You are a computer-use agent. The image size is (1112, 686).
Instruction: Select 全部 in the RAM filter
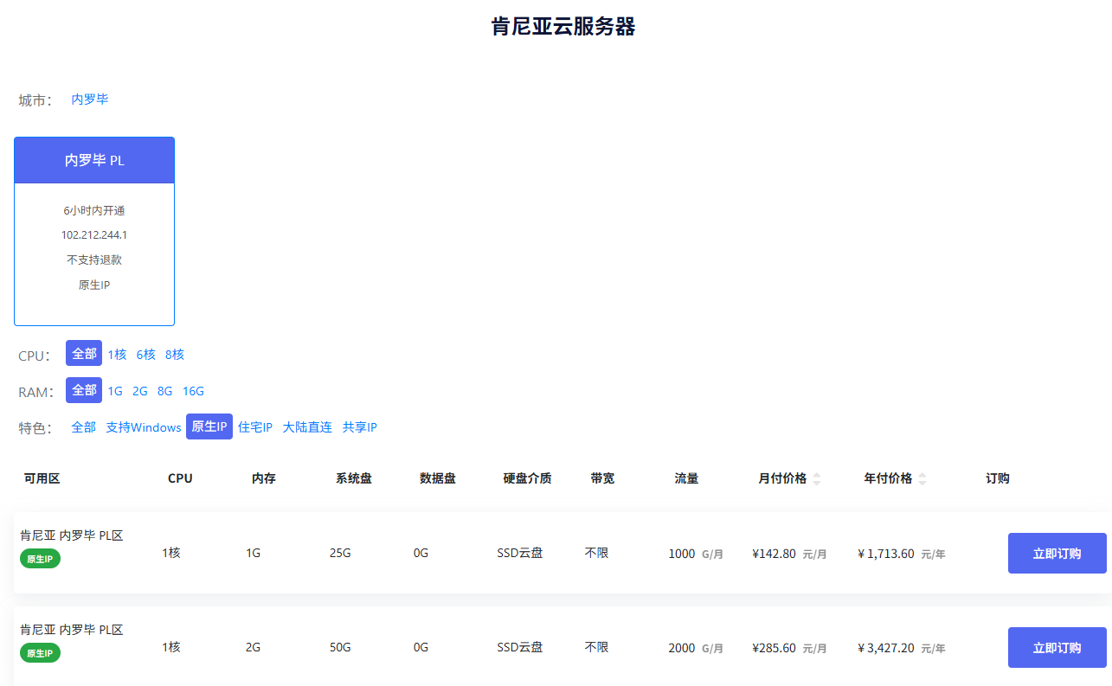pos(84,390)
